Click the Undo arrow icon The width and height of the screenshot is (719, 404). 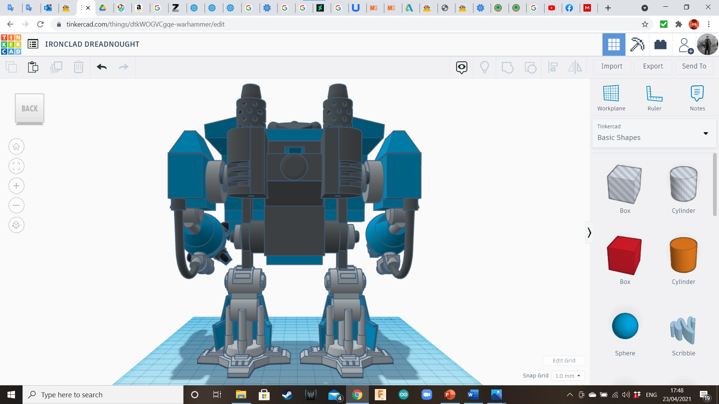coord(101,67)
